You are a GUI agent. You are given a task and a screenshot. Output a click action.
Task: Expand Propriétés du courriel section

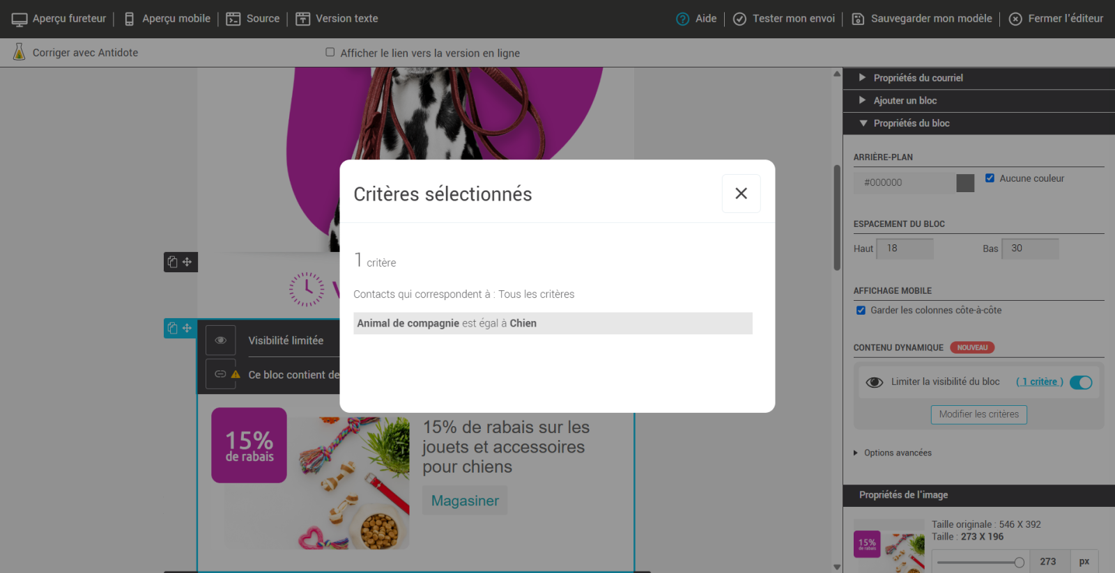[x=918, y=78]
